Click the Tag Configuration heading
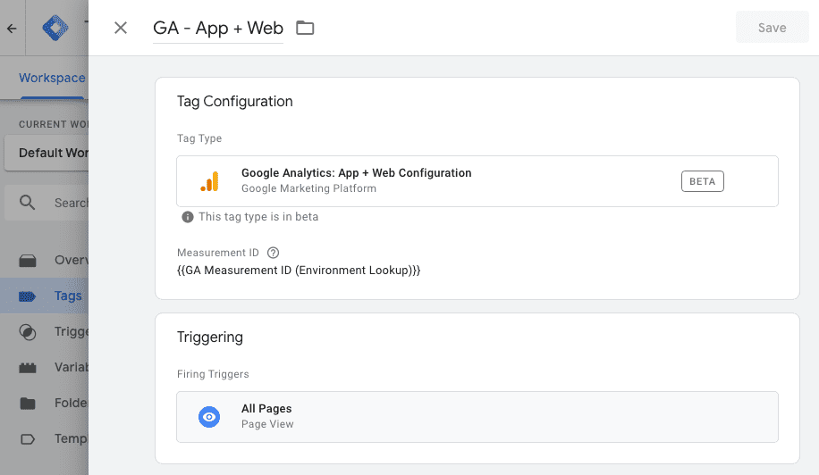 click(x=234, y=101)
